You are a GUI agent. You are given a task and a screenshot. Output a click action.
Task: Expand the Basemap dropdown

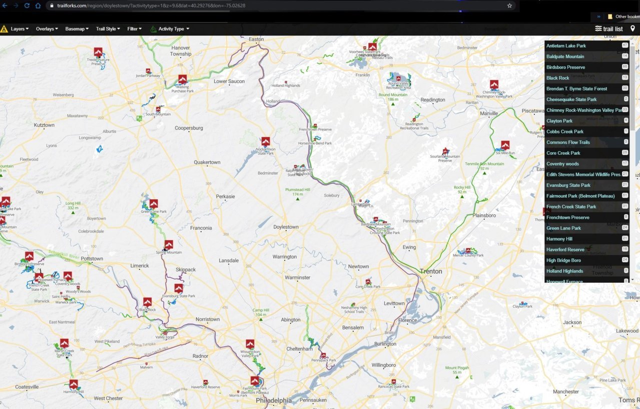pos(77,29)
